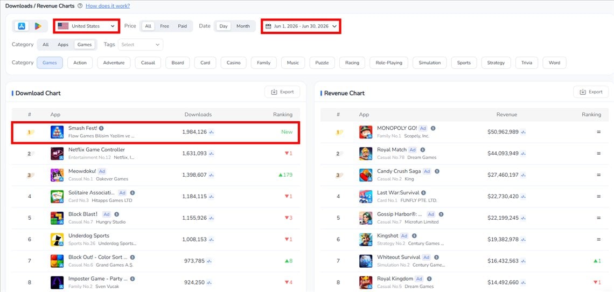Click Underdog Sports app name
614x292 pixels.
coord(89,235)
